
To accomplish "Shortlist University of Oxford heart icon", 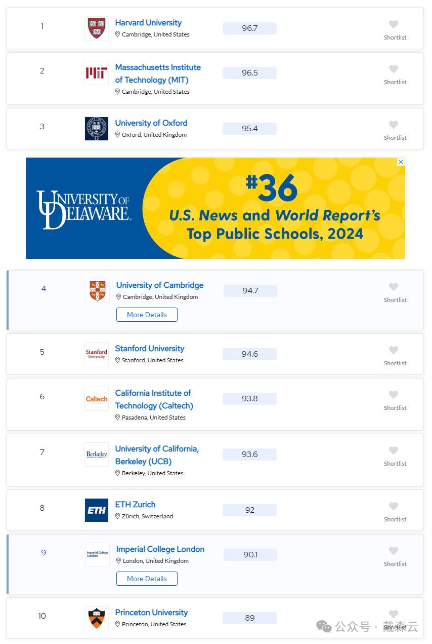I will tap(394, 125).
